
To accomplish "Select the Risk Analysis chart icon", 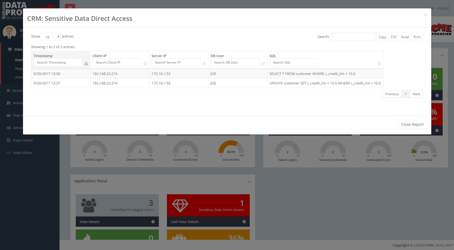I will coord(9,115).
